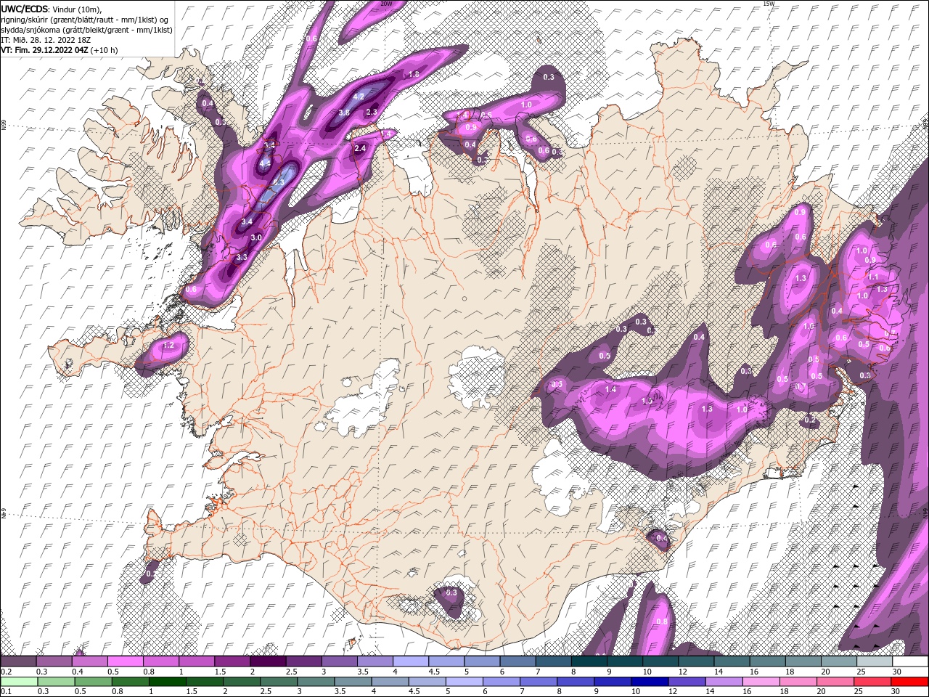Image resolution: width=929 pixels, height=697 pixels.
Task: Click the '4.2' precipitation value on the map
Action: (359, 97)
